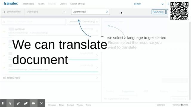Click the QR code image

coord(179,11)
